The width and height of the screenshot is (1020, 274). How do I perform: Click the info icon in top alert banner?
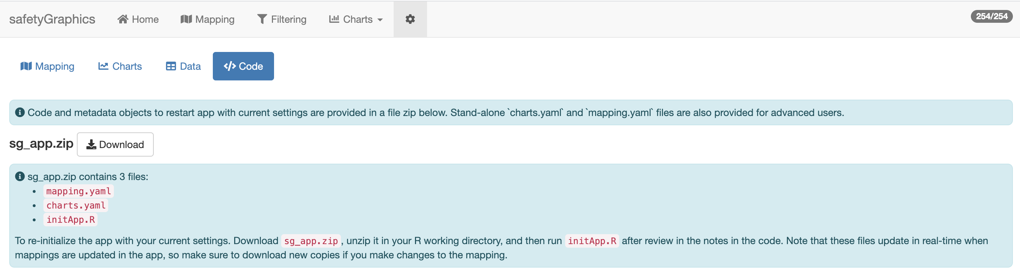point(20,112)
